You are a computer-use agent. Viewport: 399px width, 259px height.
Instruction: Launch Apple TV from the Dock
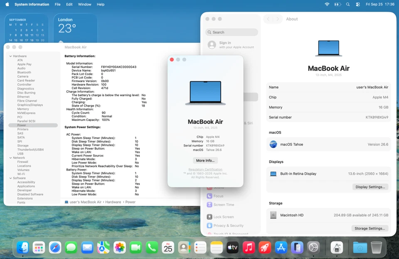[233, 247]
